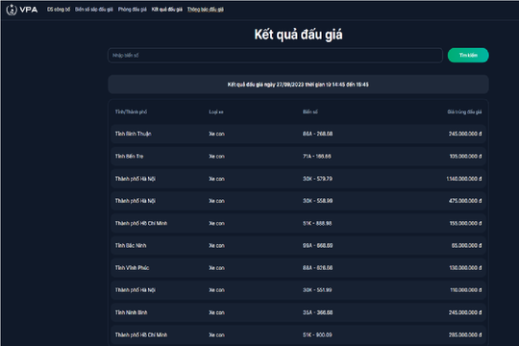Screen dimensions: 519x346
Task: Click the Giá trúng đấu giá column header
Action: point(465,111)
